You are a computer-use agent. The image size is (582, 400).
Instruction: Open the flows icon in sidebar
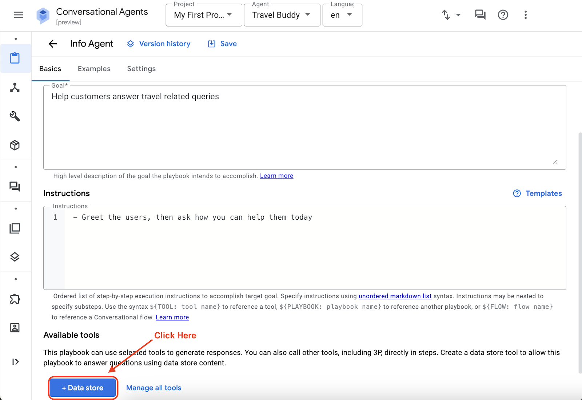(x=15, y=88)
